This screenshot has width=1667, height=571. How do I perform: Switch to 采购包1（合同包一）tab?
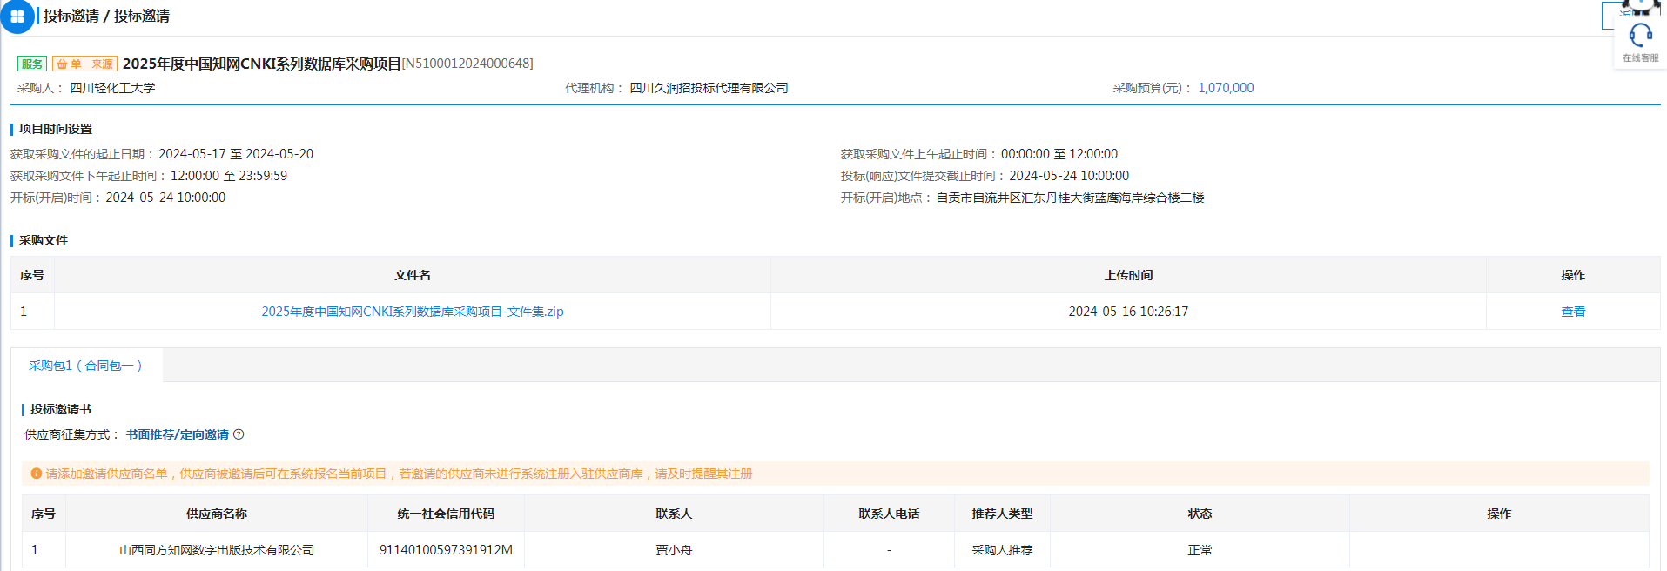85,366
